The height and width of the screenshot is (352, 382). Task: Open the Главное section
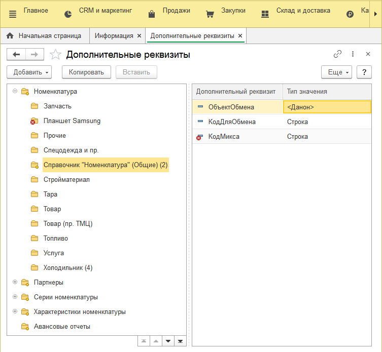(x=36, y=11)
